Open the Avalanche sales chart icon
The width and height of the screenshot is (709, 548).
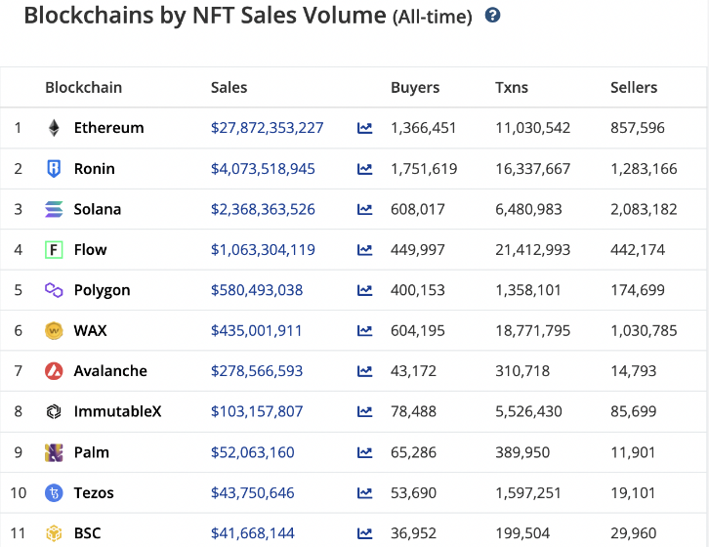[x=364, y=371]
